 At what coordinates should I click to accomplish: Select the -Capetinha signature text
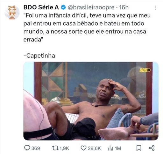[x=39, y=56]
